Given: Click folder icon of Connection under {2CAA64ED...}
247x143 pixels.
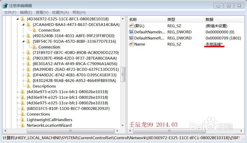Looking at the screenshot, I should pyautogui.click(x=34, y=30).
